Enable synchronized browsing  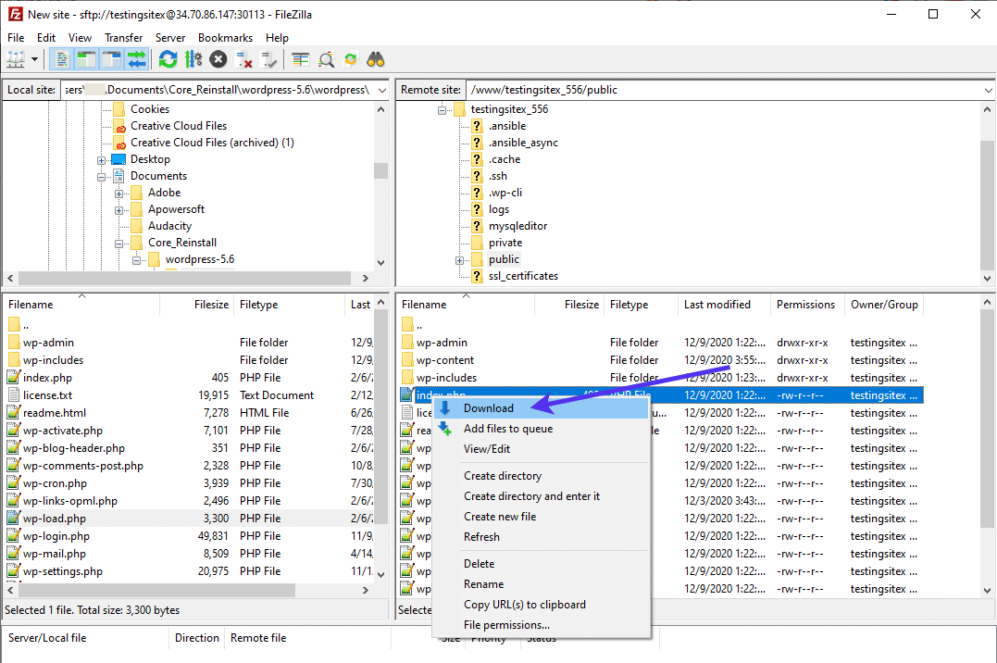[350, 58]
